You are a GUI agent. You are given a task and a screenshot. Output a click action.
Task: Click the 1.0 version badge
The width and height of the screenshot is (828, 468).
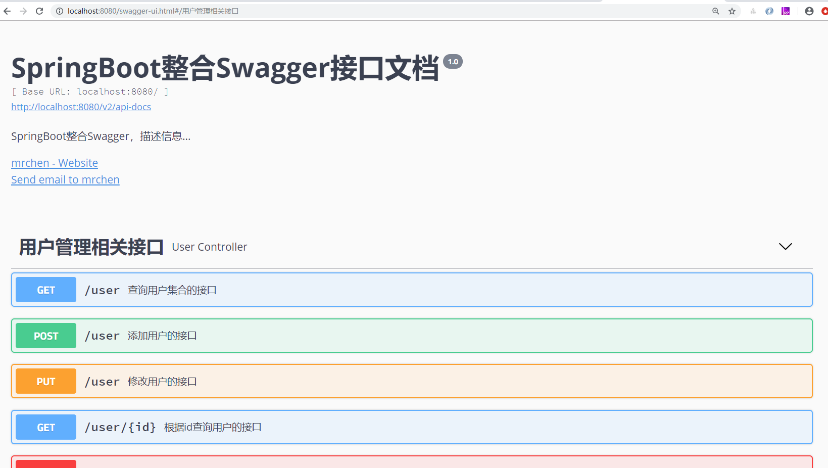click(x=453, y=62)
